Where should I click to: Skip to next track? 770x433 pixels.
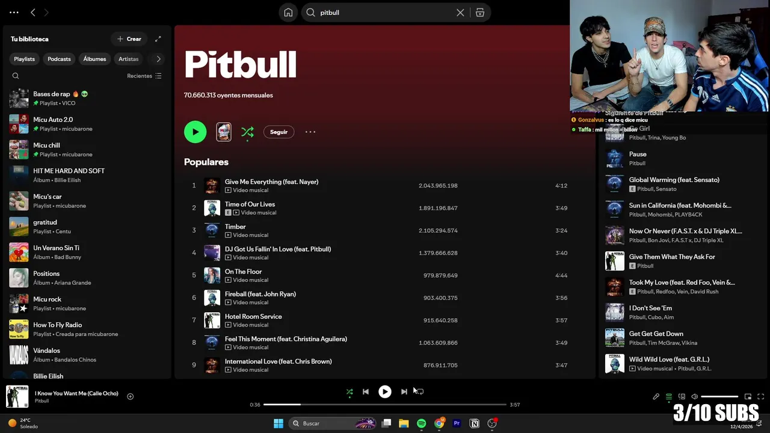coord(404,392)
